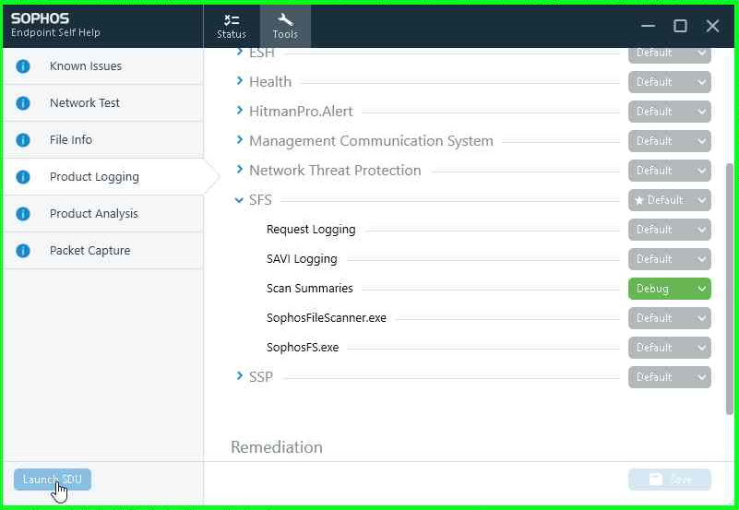This screenshot has width=739, height=510.
Task: Open the Network Test sidebar item
Action: tap(85, 103)
